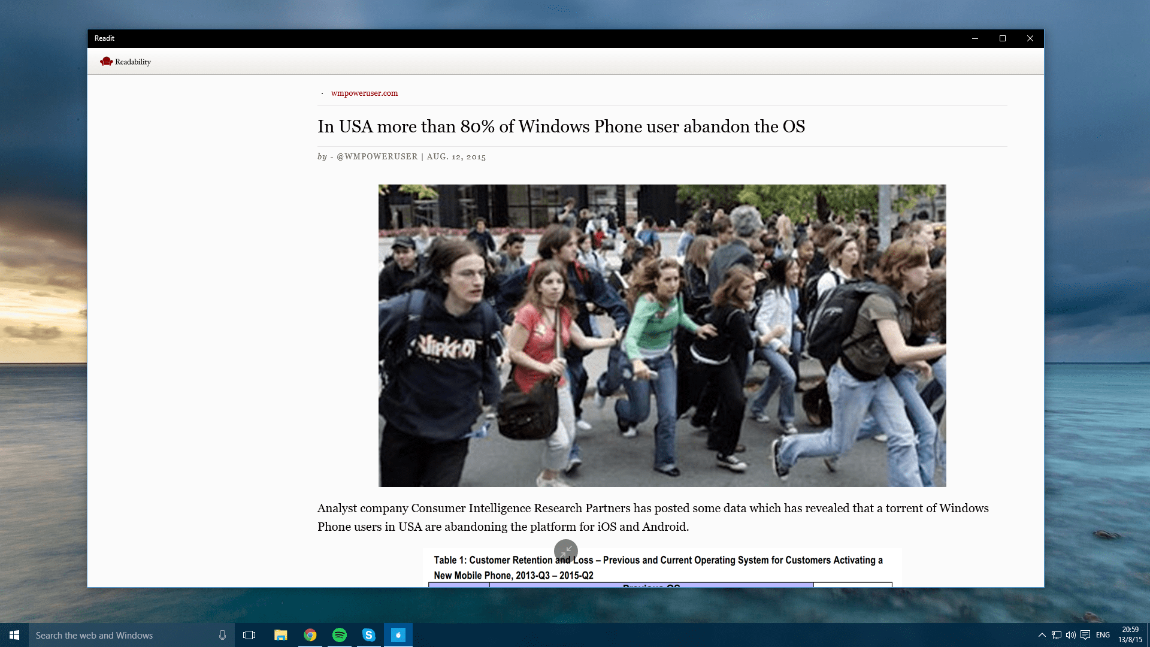The height and width of the screenshot is (647, 1150).
Task: Minimize the Readit window
Action: coord(975,38)
